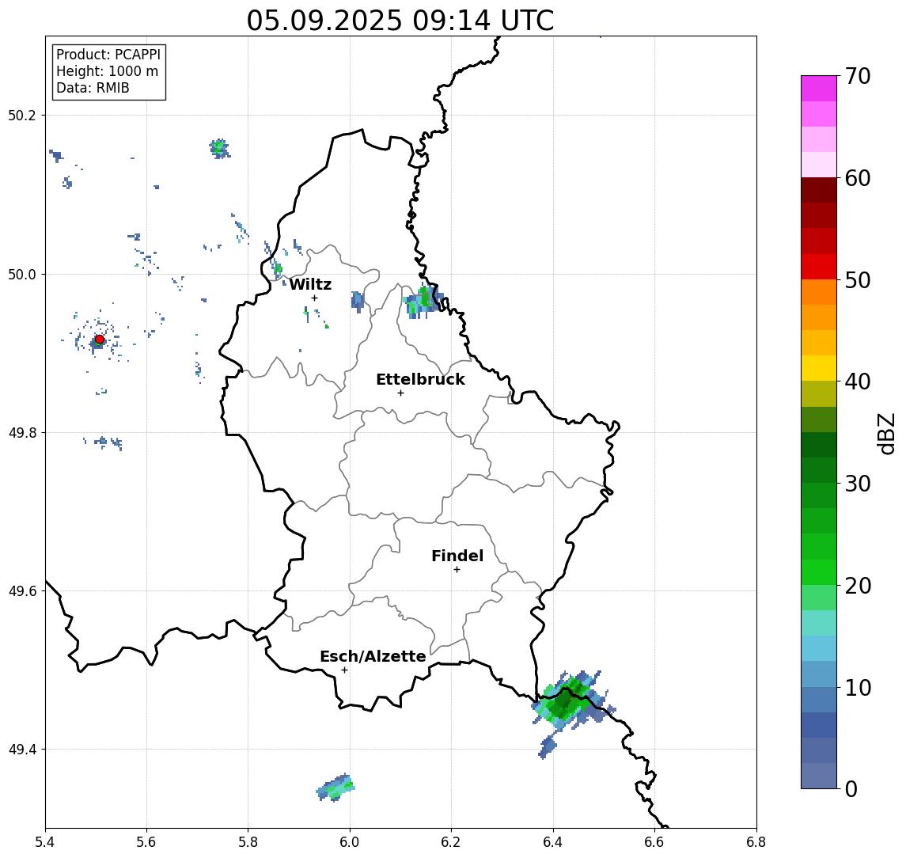Click the dBZ colorbar axis label
This screenshot has height=858, width=906.
[x=886, y=433]
